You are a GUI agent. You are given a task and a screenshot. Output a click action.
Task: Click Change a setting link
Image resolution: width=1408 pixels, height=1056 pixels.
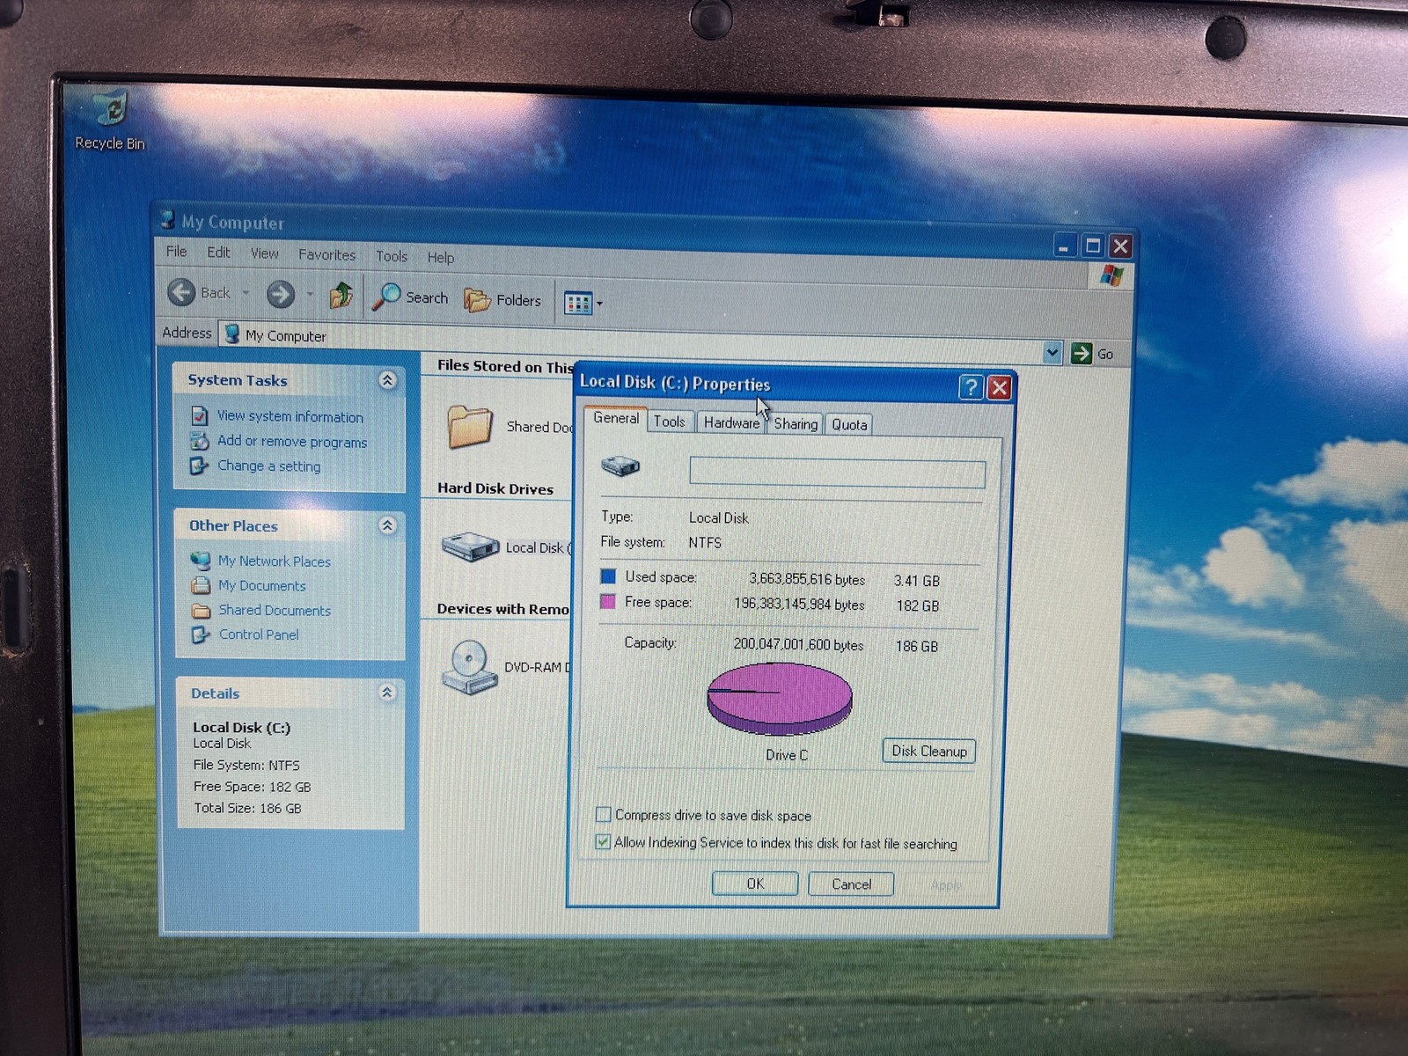point(269,466)
